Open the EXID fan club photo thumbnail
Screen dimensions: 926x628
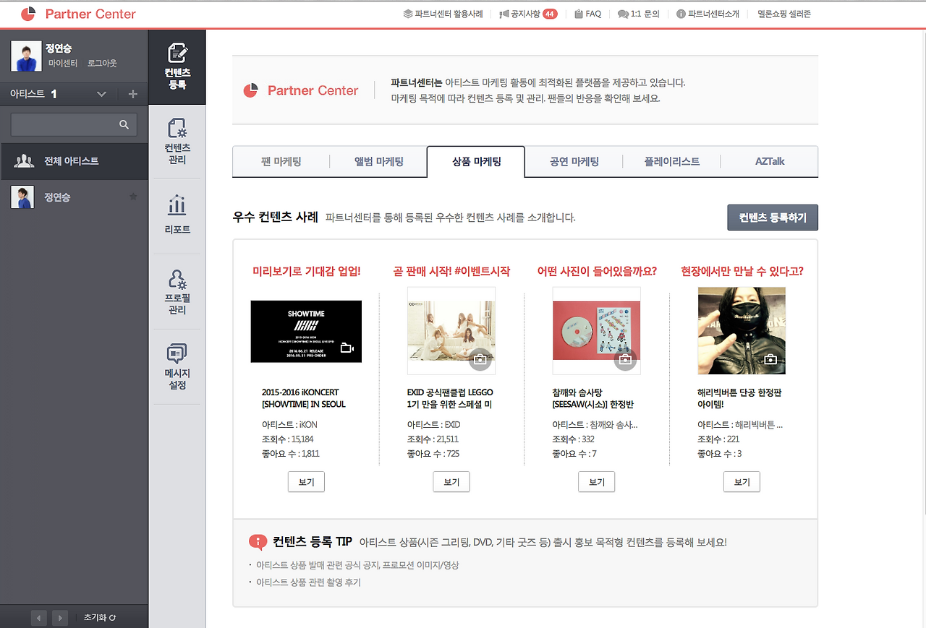pos(451,330)
